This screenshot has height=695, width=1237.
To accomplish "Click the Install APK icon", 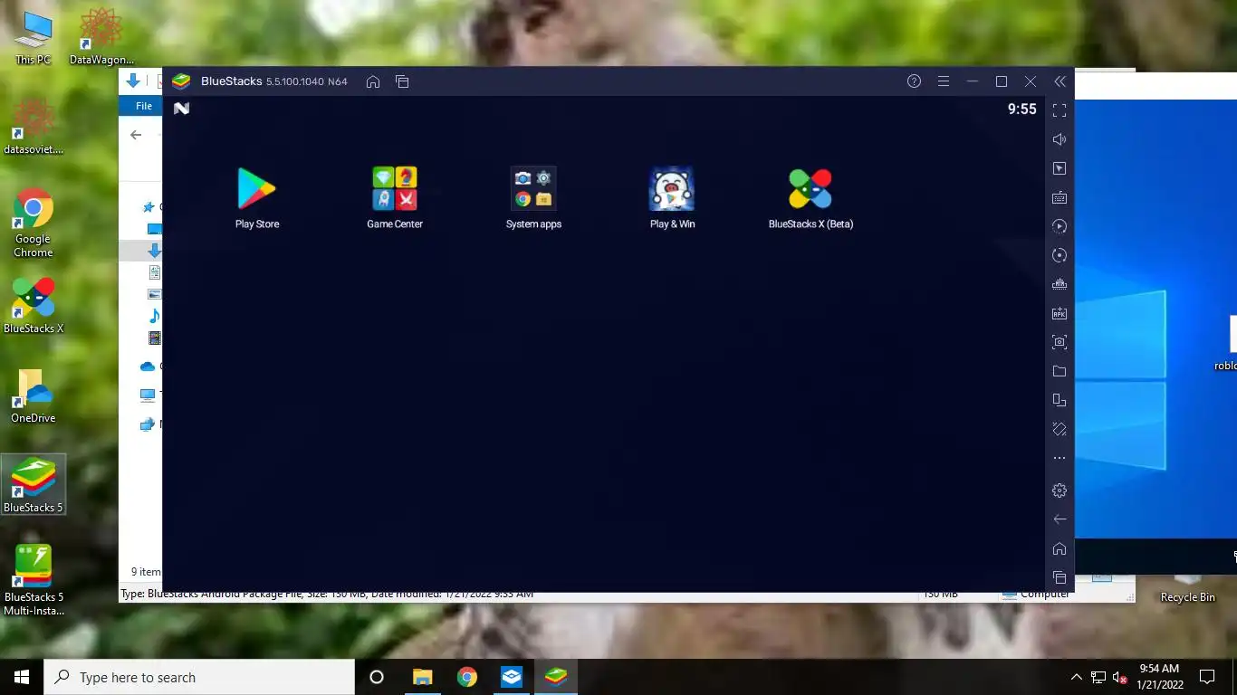I will click(1060, 313).
